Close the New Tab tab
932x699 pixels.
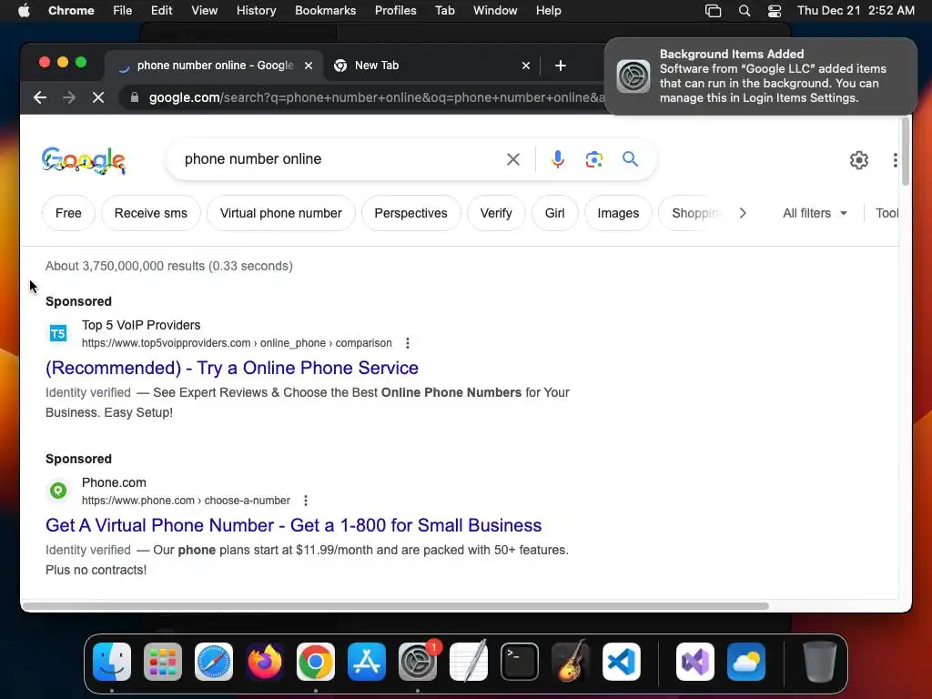tap(526, 66)
